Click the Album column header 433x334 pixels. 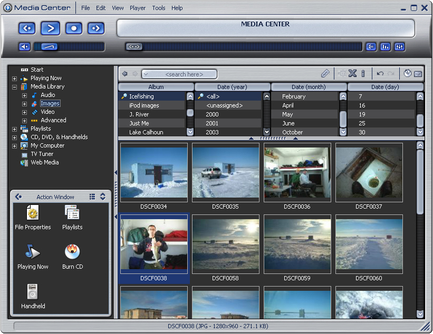156,87
